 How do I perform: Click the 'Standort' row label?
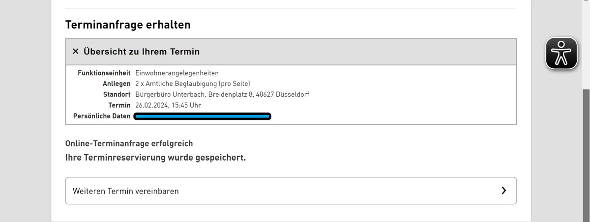[117, 94]
